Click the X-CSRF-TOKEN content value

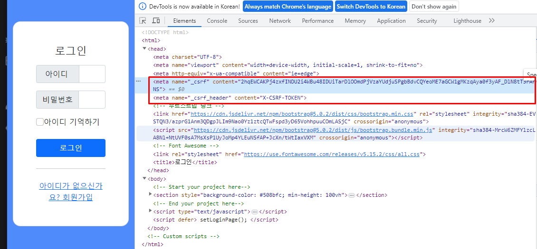click(281, 98)
